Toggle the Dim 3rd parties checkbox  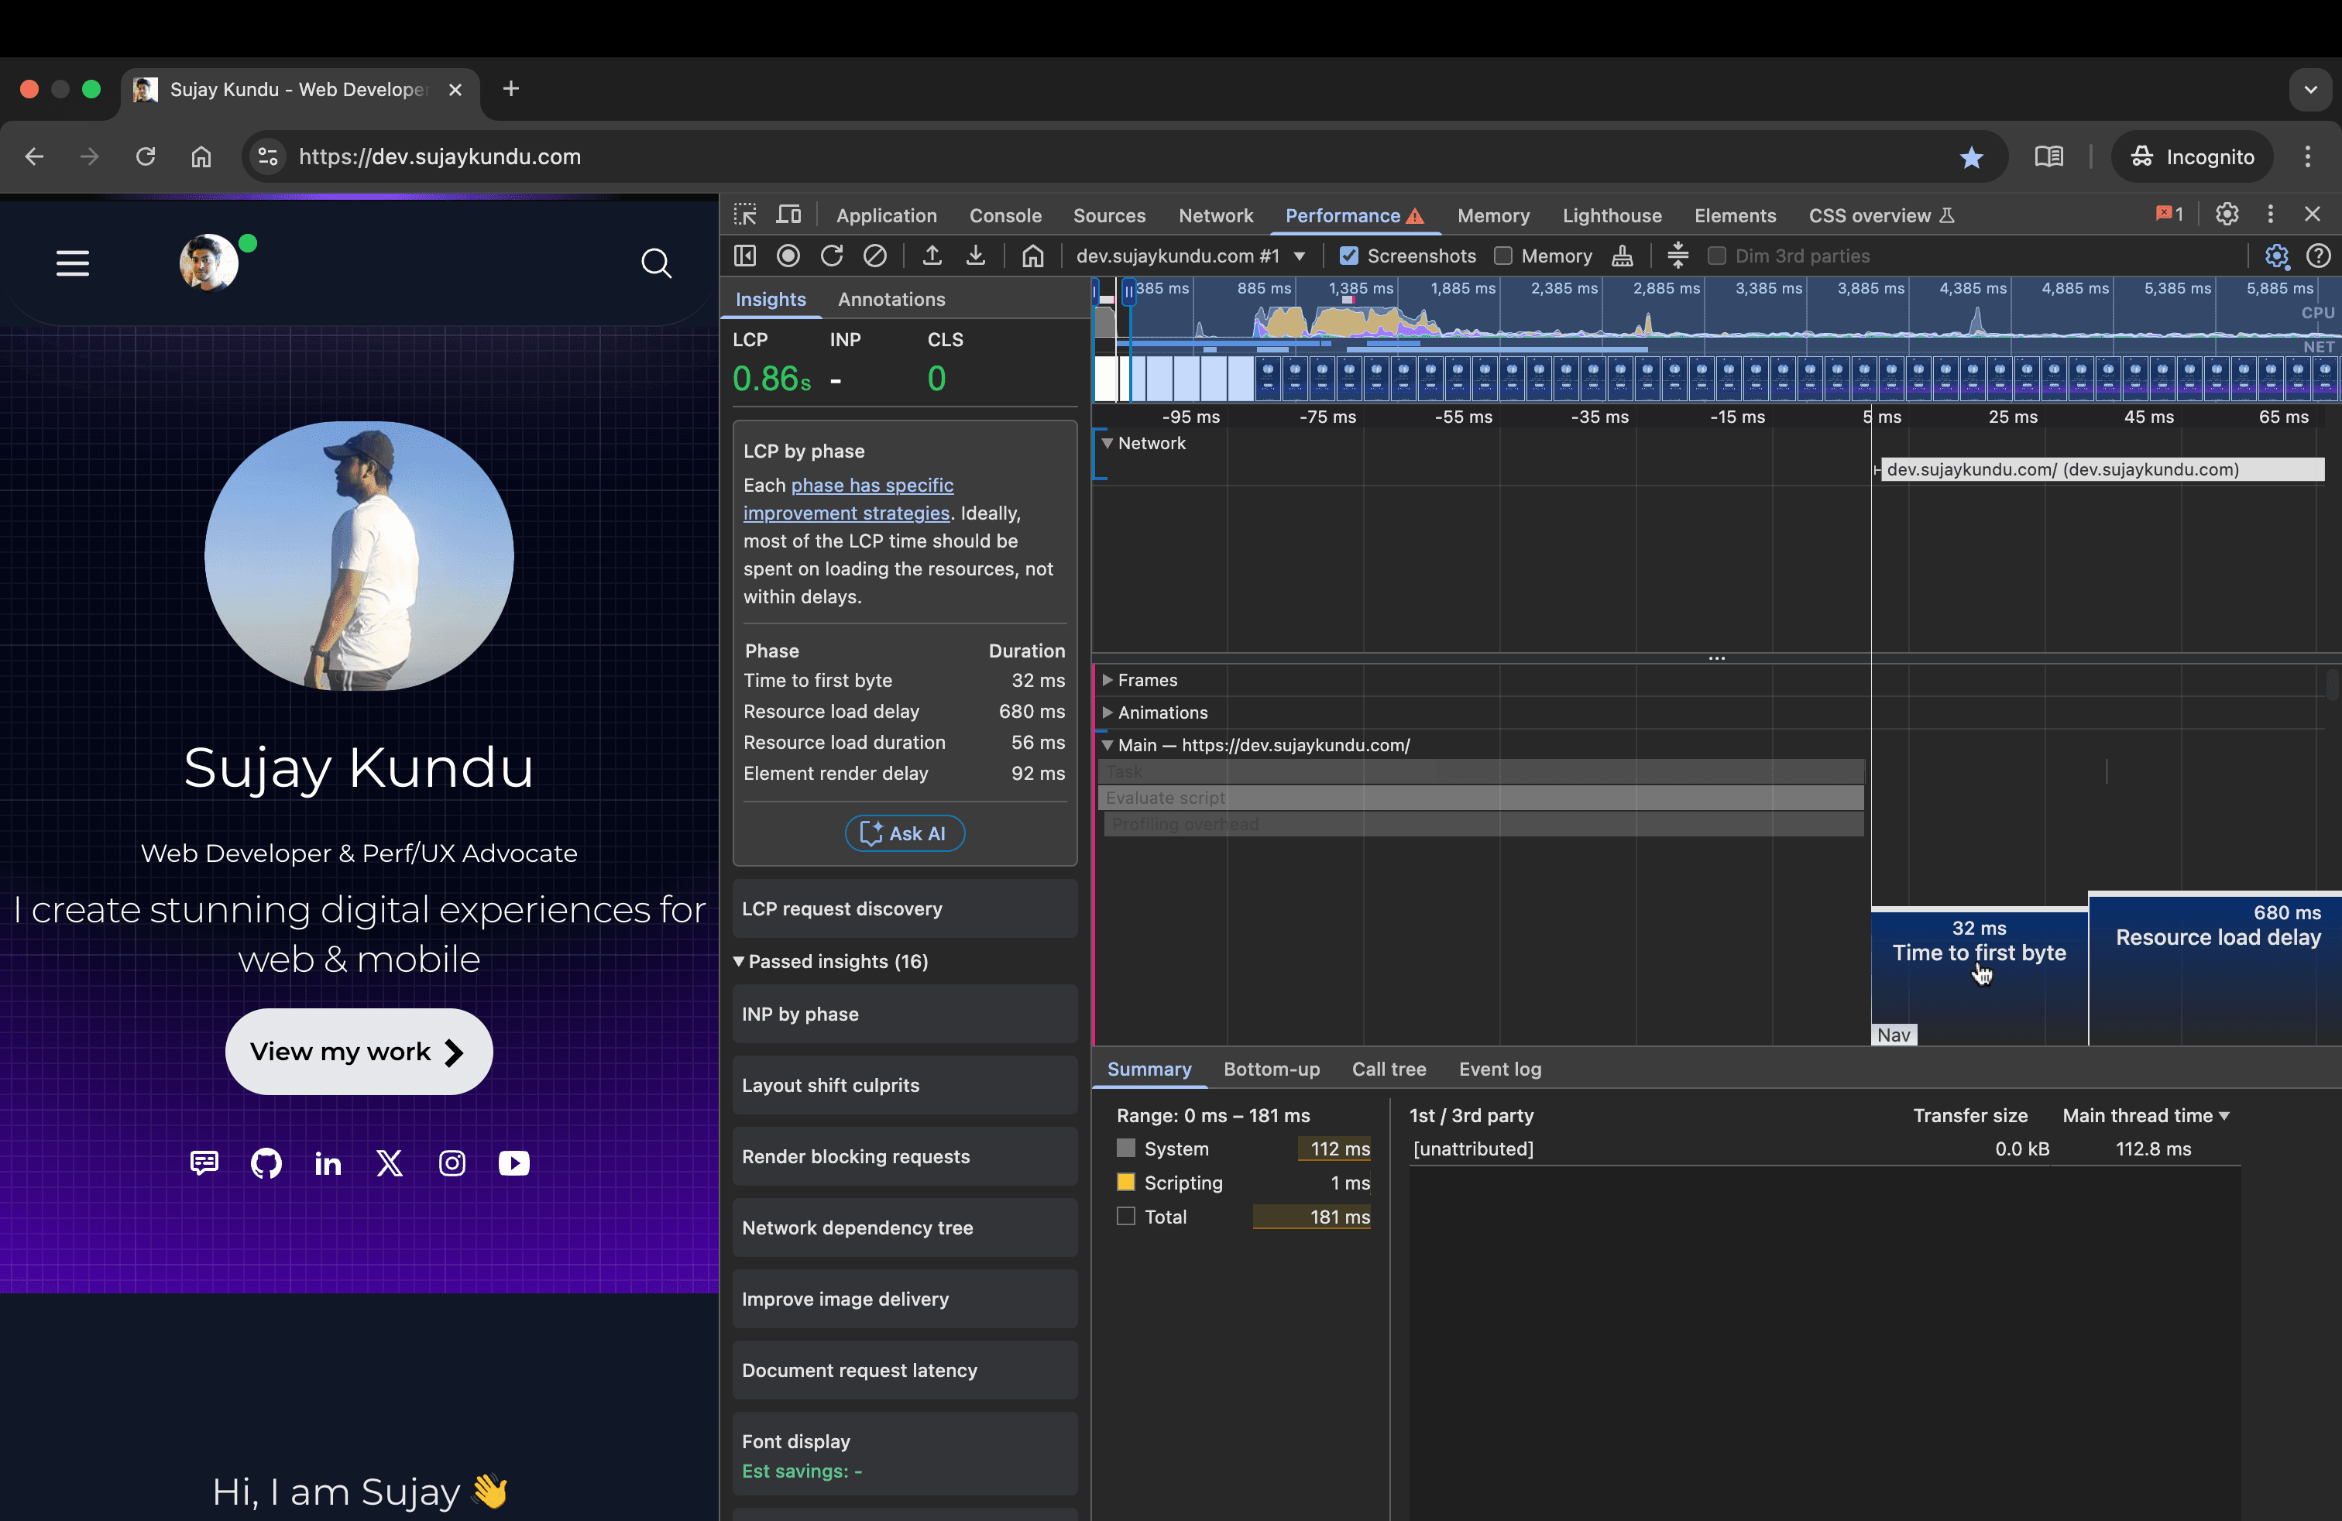[x=1717, y=256]
